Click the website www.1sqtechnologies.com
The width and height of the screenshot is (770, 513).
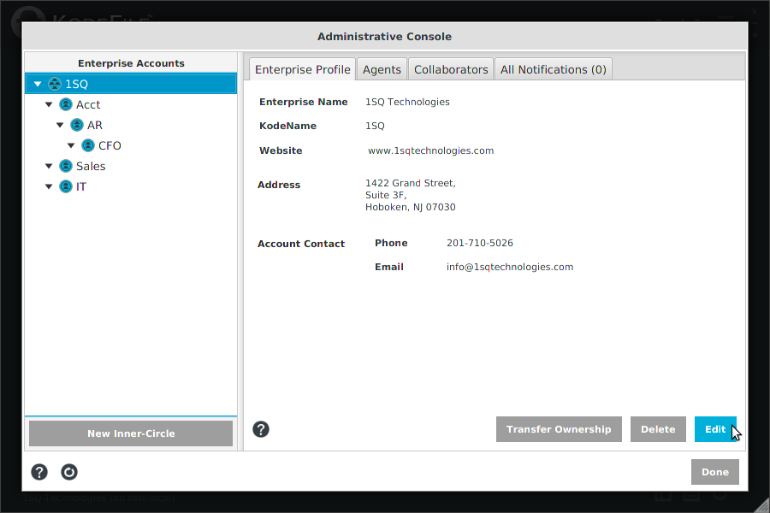click(430, 150)
